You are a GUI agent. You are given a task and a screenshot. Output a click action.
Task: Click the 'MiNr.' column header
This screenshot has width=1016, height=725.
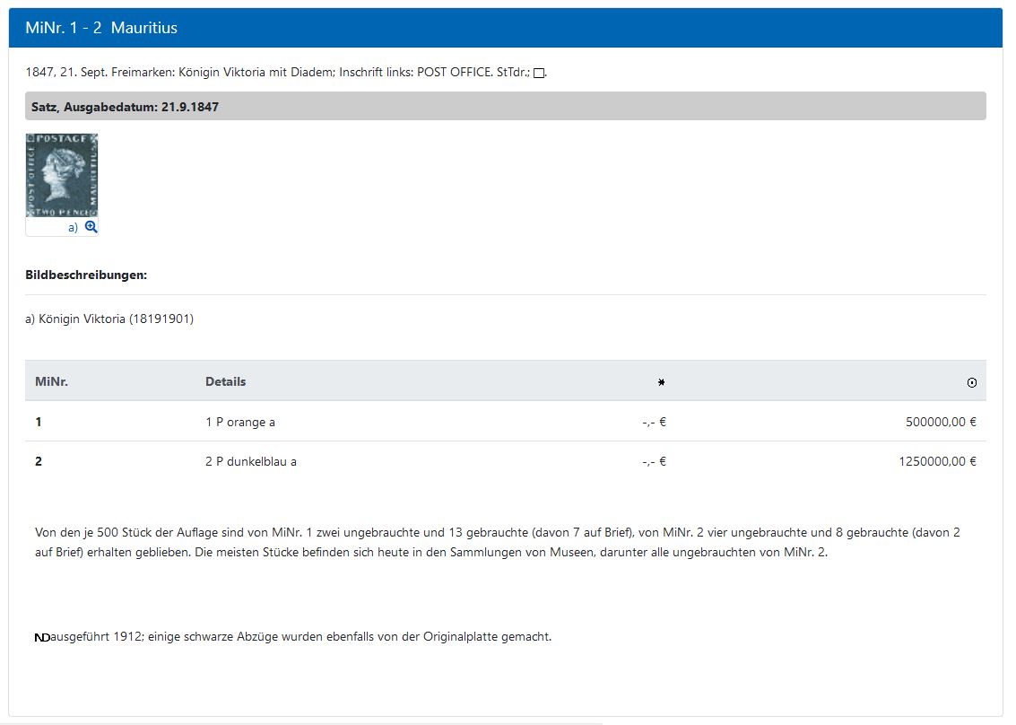[x=51, y=381]
